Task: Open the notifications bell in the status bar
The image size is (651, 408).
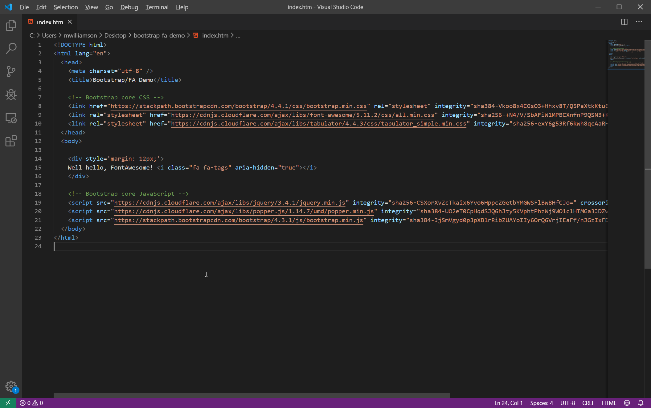Action: pyautogui.click(x=641, y=402)
